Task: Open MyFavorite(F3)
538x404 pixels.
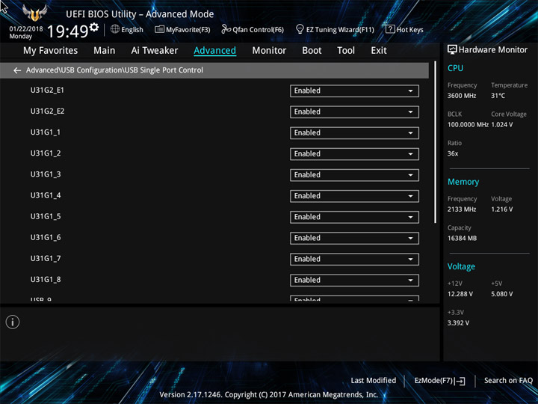Action: click(182, 29)
